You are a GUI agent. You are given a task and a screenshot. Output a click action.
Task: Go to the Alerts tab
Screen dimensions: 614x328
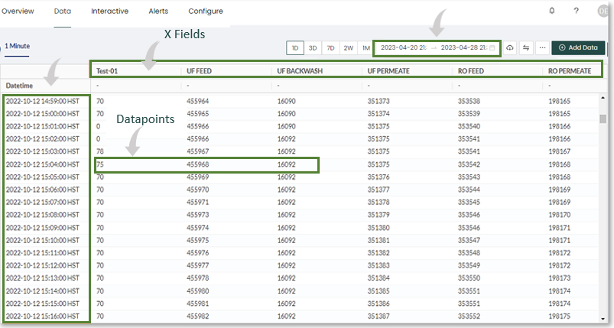158,11
